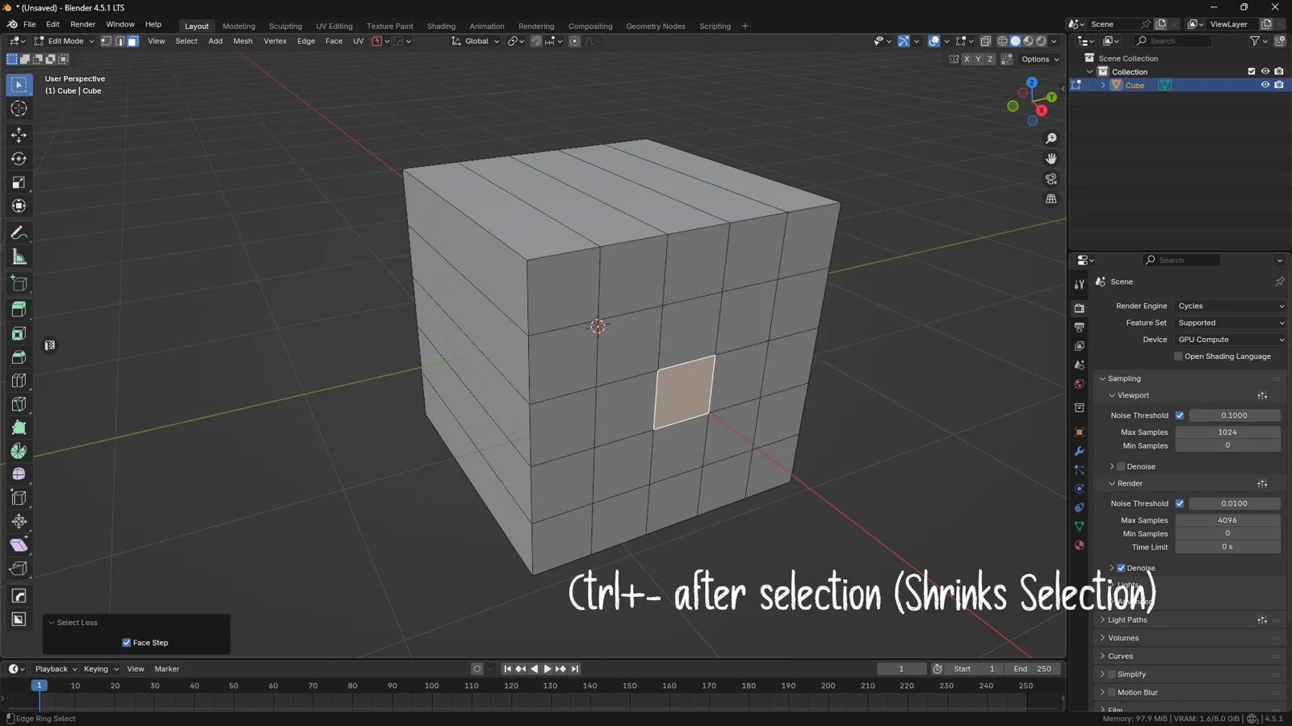Open the Modifiers properties tab

(x=1079, y=451)
